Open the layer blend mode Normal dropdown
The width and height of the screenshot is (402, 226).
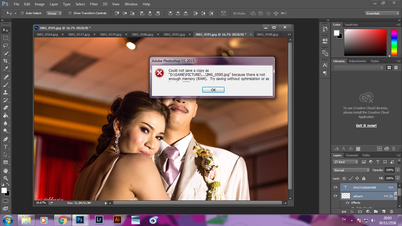point(351,170)
